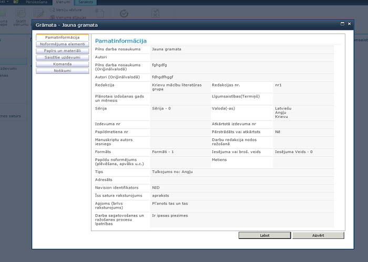368x262 pixels.
Task: Click the Pamatinformācija section heading
Action: click(120, 41)
